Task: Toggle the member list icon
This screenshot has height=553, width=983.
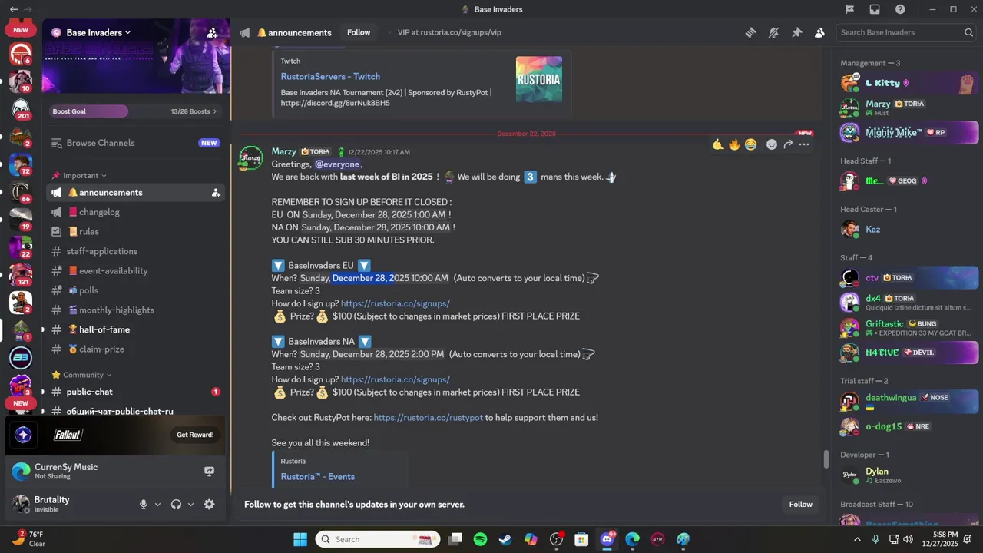Action: [x=819, y=32]
